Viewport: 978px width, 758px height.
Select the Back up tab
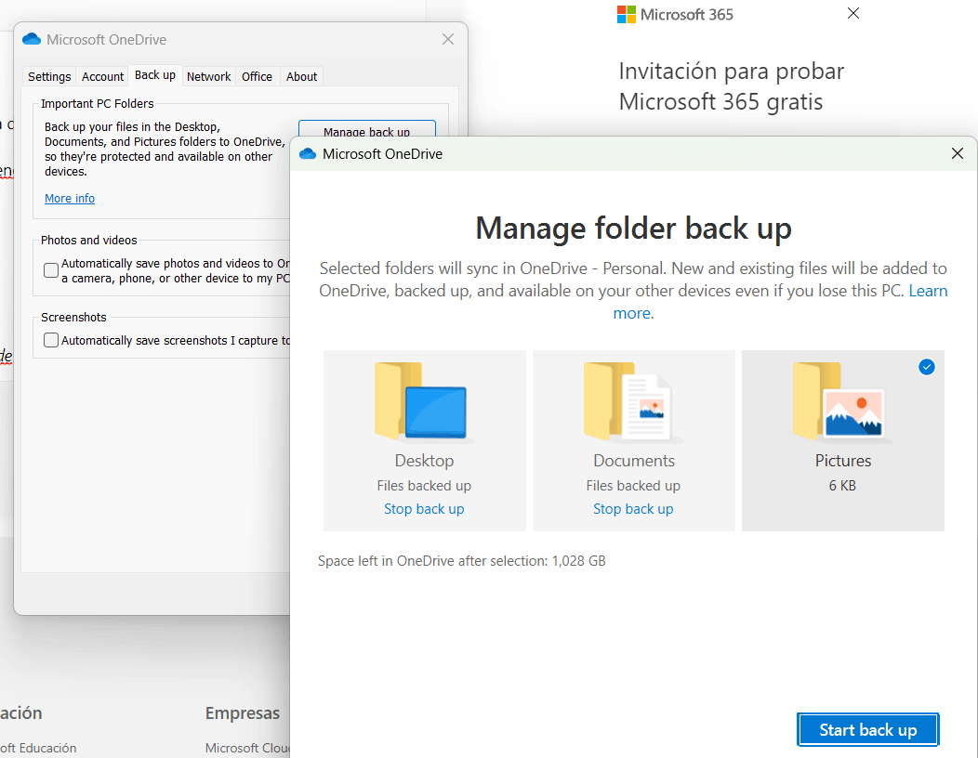click(x=155, y=75)
